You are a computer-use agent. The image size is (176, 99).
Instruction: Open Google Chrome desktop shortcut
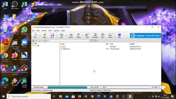point(5,57)
